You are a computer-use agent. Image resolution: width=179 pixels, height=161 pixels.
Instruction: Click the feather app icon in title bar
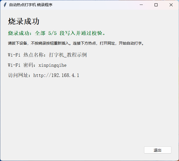[5, 5]
